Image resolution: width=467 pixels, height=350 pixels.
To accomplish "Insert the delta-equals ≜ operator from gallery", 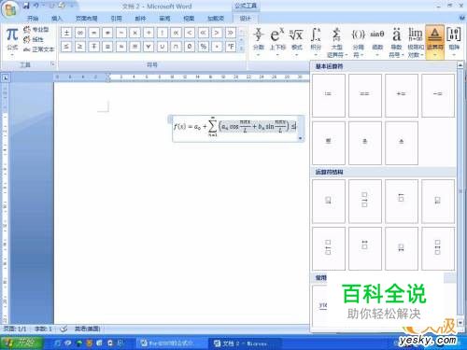I will tap(402, 143).
